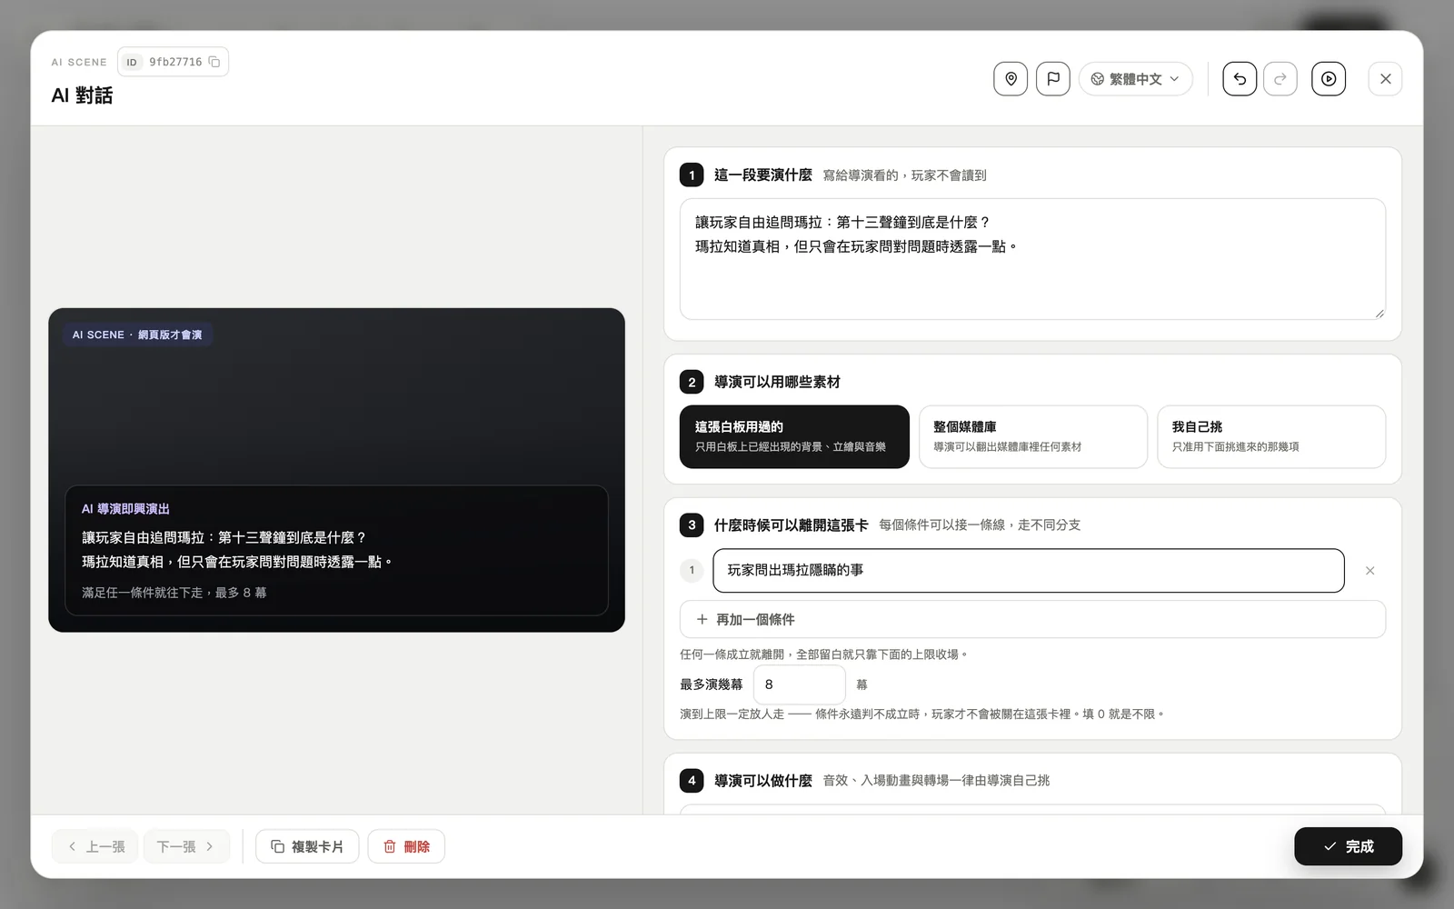Screen dimensions: 1454x909
Task: Click the 最多演幾幕 number field
Action: click(800, 684)
